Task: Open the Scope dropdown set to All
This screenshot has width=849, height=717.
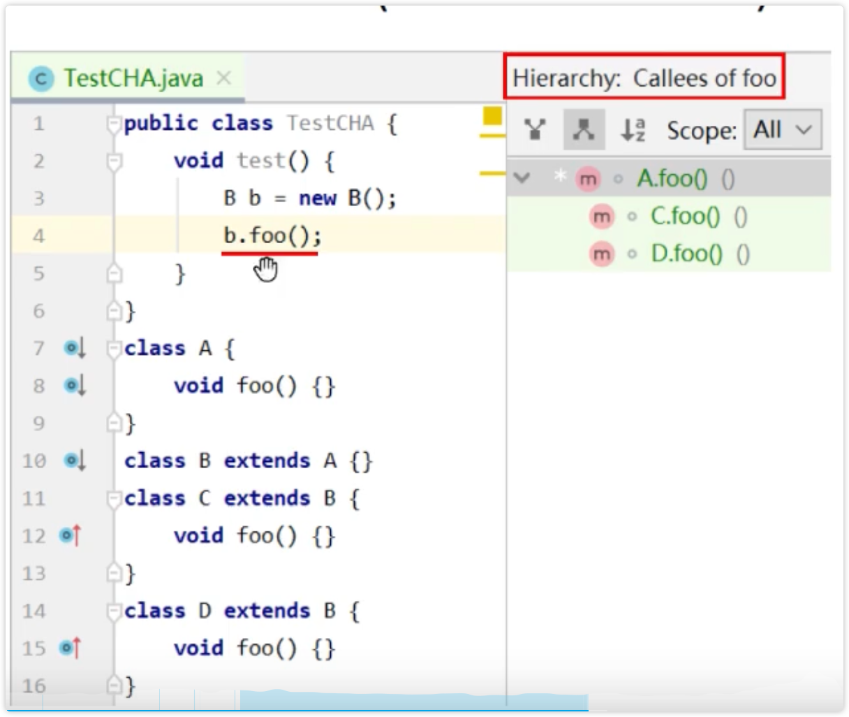Action: tap(783, 130)
